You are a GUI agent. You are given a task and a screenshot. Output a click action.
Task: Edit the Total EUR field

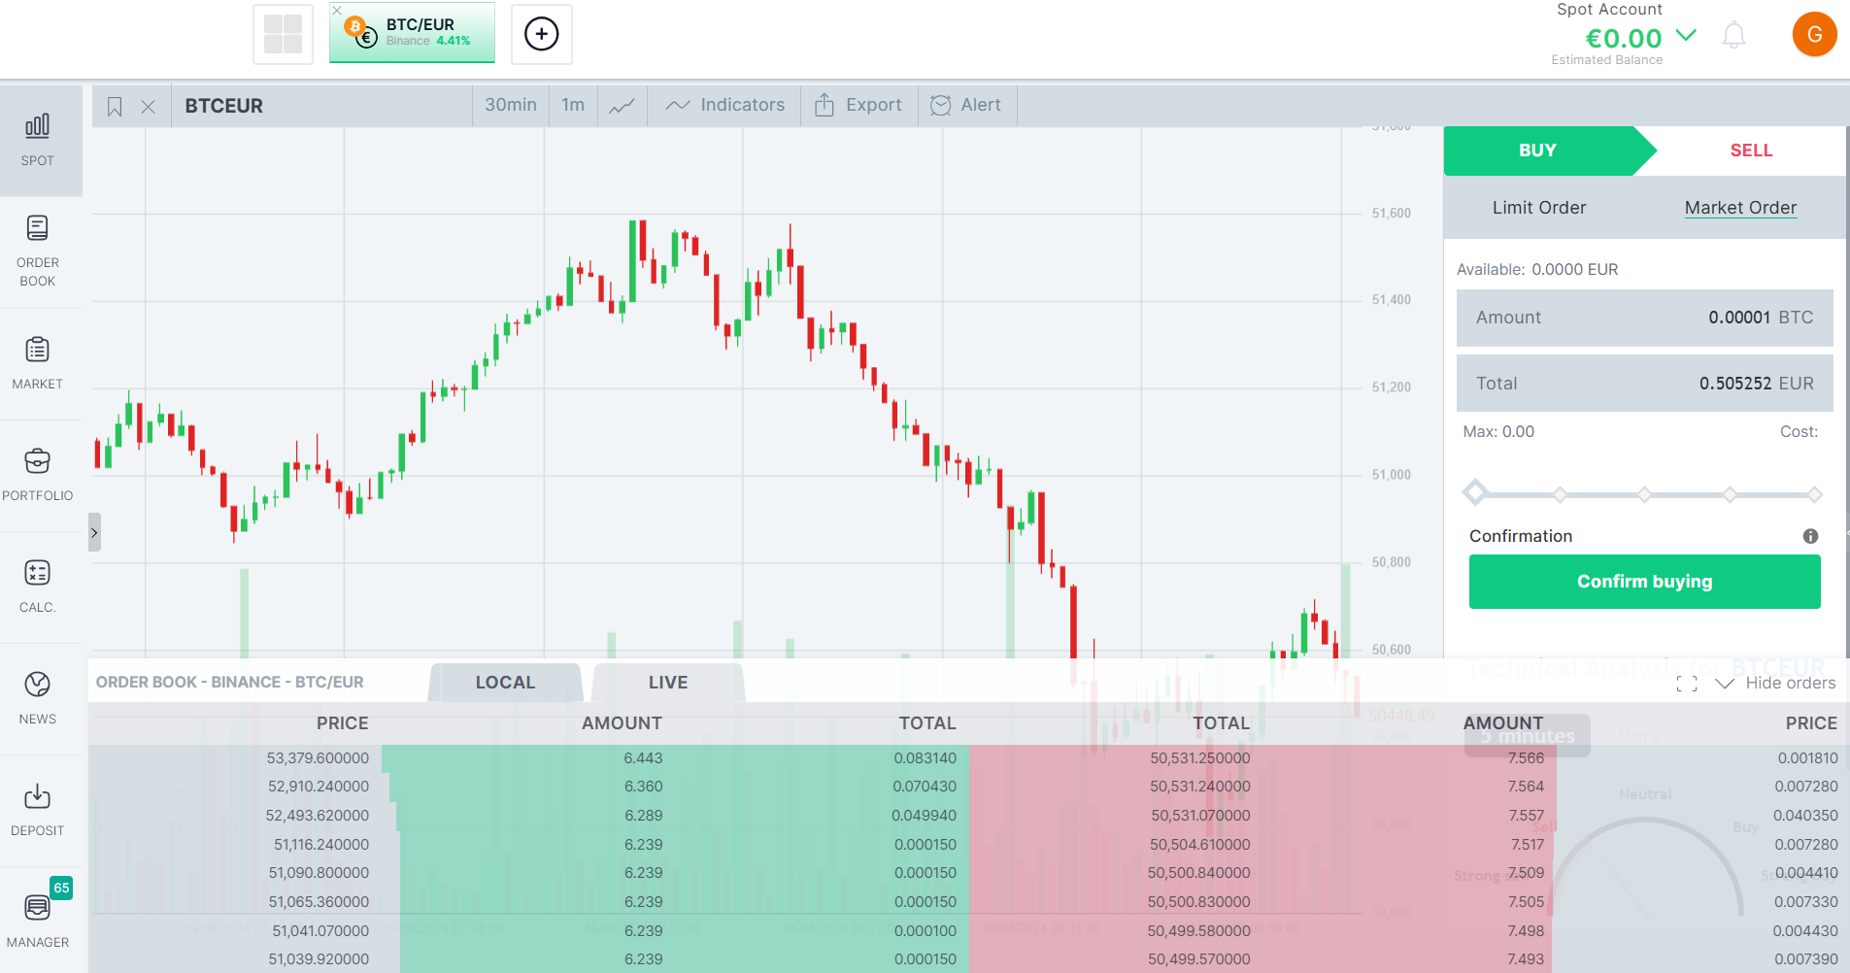1644,384
